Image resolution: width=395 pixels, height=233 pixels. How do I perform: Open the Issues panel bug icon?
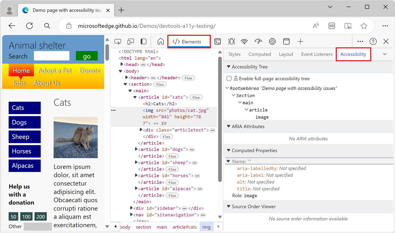tap(231, 41)
